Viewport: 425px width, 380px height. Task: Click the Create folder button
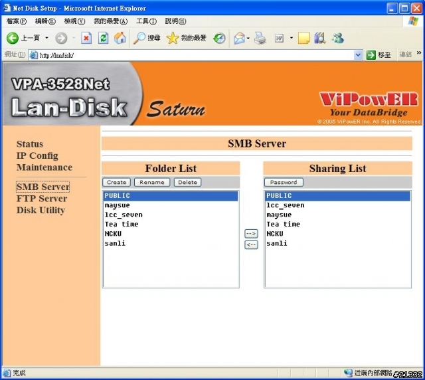117,182
